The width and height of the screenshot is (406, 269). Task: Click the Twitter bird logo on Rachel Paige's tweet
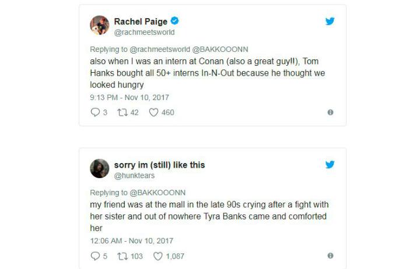330,22
